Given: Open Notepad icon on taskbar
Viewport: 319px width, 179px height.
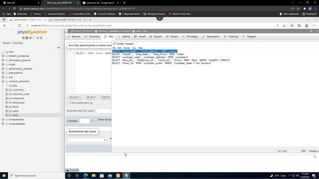Looking at the screenshot, I should [126, 176].
